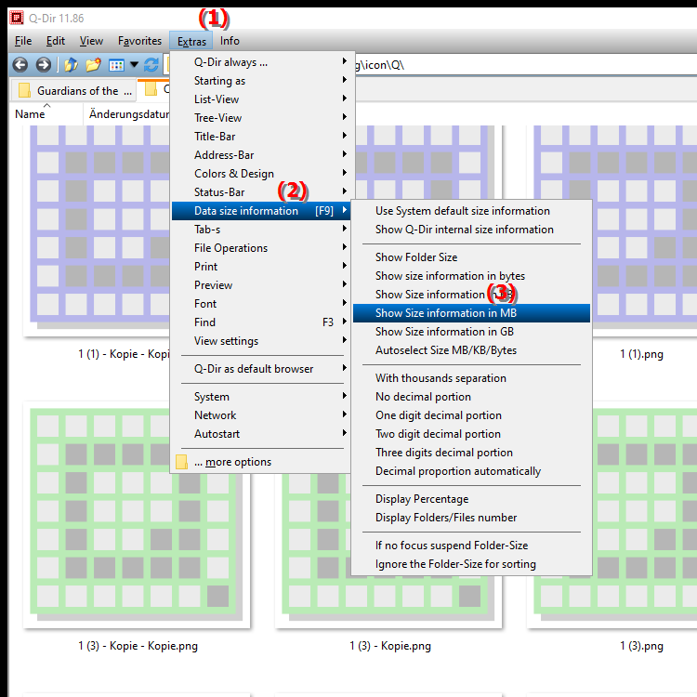Screen dimensions: 697x697
Task: Open the view mode dropdown arrow
Action: [x=134, y=65]
